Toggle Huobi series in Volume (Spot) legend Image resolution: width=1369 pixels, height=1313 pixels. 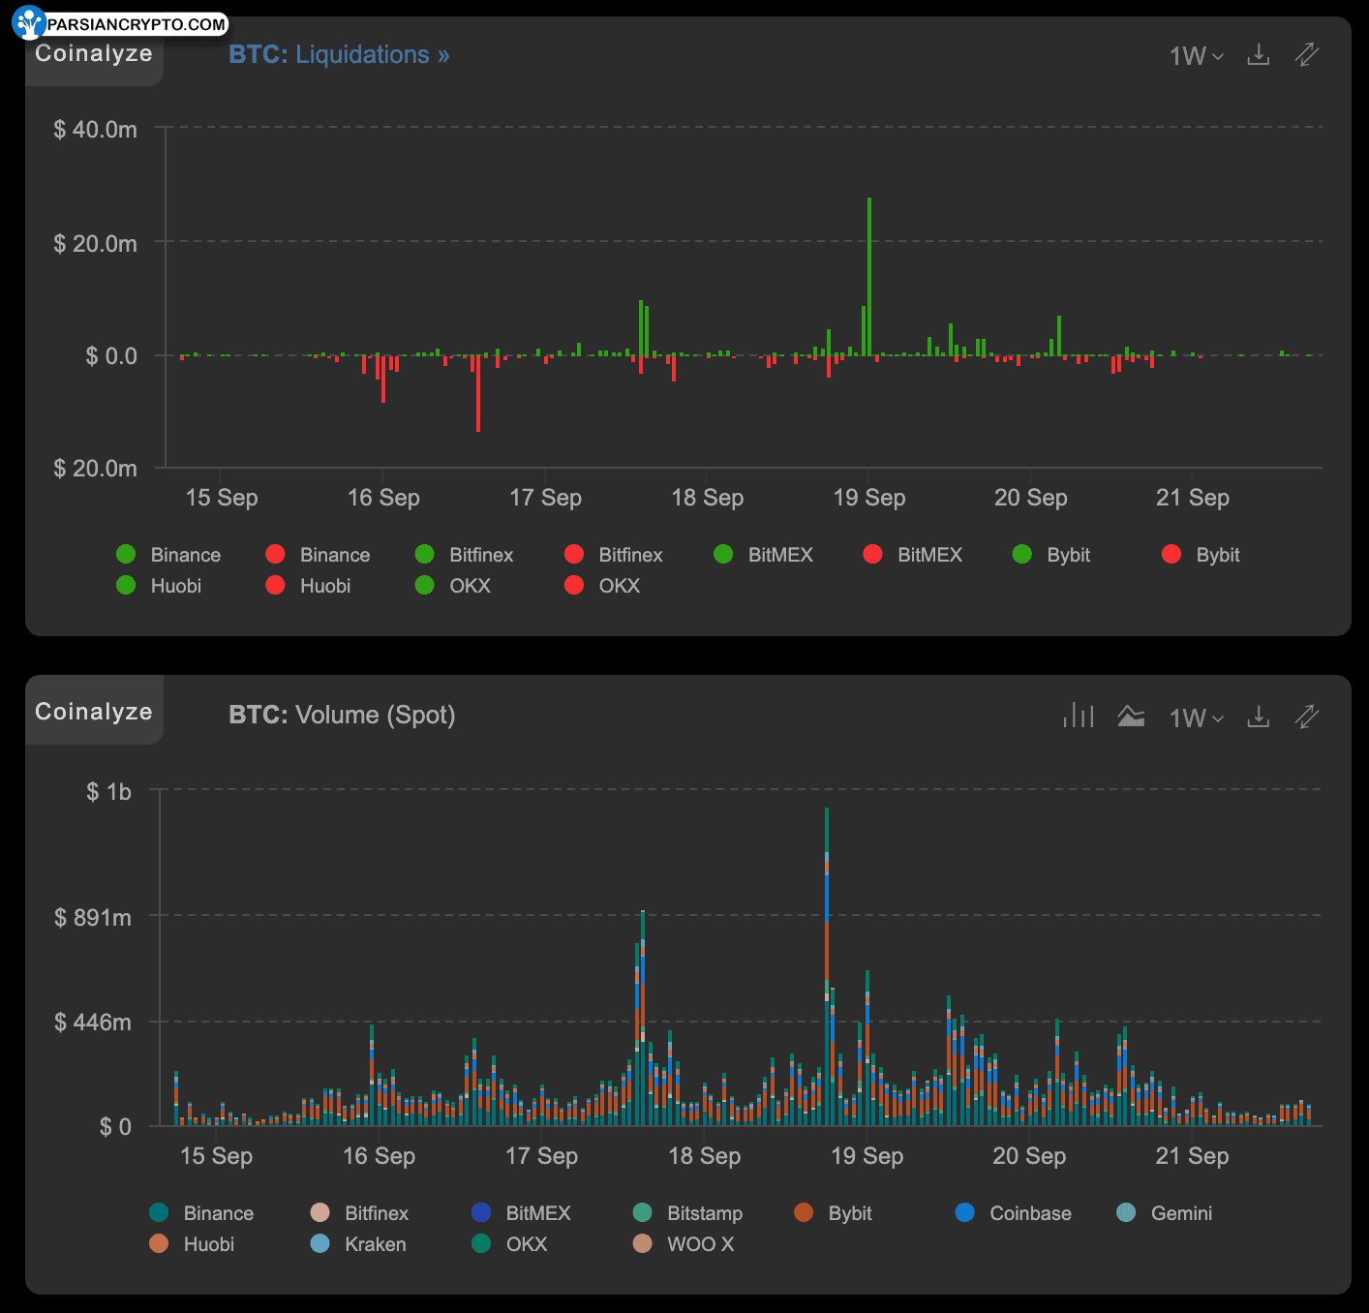pyautogui.click(x=192, y=1244)
